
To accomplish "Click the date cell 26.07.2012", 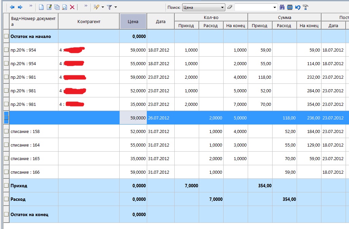I will coord(160,118).
